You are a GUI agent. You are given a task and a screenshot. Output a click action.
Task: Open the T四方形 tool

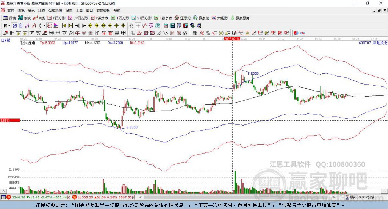click(120, 18)
